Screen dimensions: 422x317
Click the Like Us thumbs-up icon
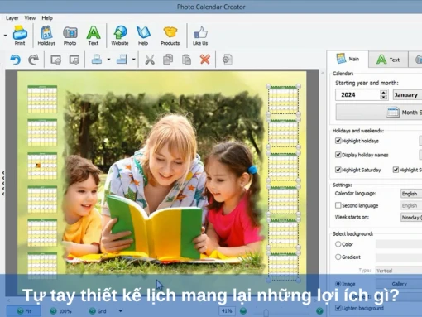point(200,36)
